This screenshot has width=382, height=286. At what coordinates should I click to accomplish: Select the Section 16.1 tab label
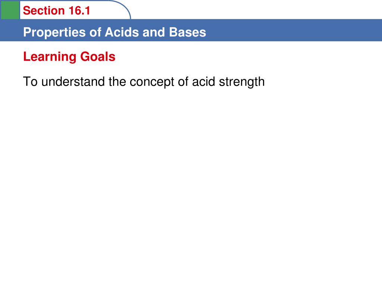57,11
